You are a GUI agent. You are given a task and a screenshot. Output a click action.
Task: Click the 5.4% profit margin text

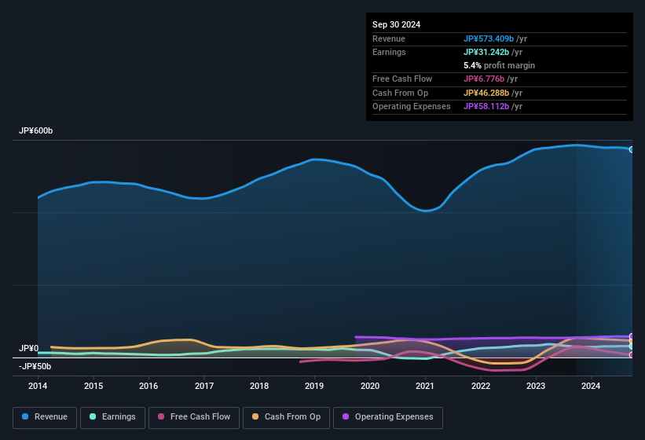point(500,65)
